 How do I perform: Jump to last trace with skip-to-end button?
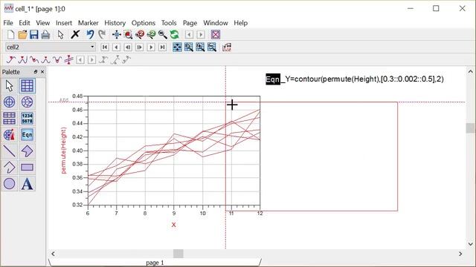163,47
